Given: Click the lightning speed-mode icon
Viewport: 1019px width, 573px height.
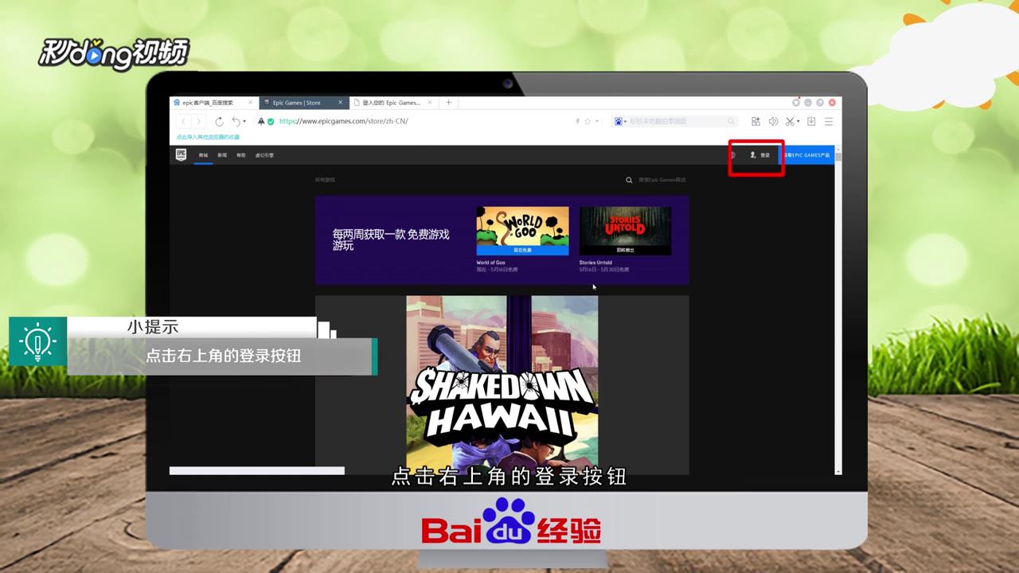Looking at the screenshot, I should point(578,122).
